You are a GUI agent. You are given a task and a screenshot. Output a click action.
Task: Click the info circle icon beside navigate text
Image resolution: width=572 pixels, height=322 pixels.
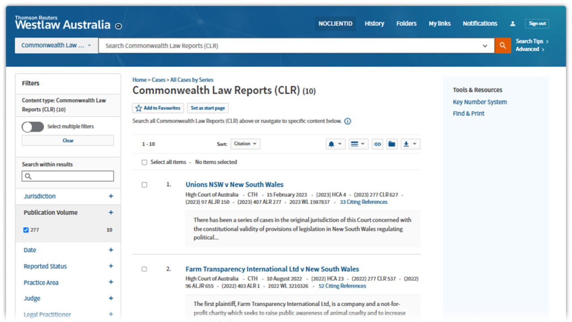coord(347,121)
